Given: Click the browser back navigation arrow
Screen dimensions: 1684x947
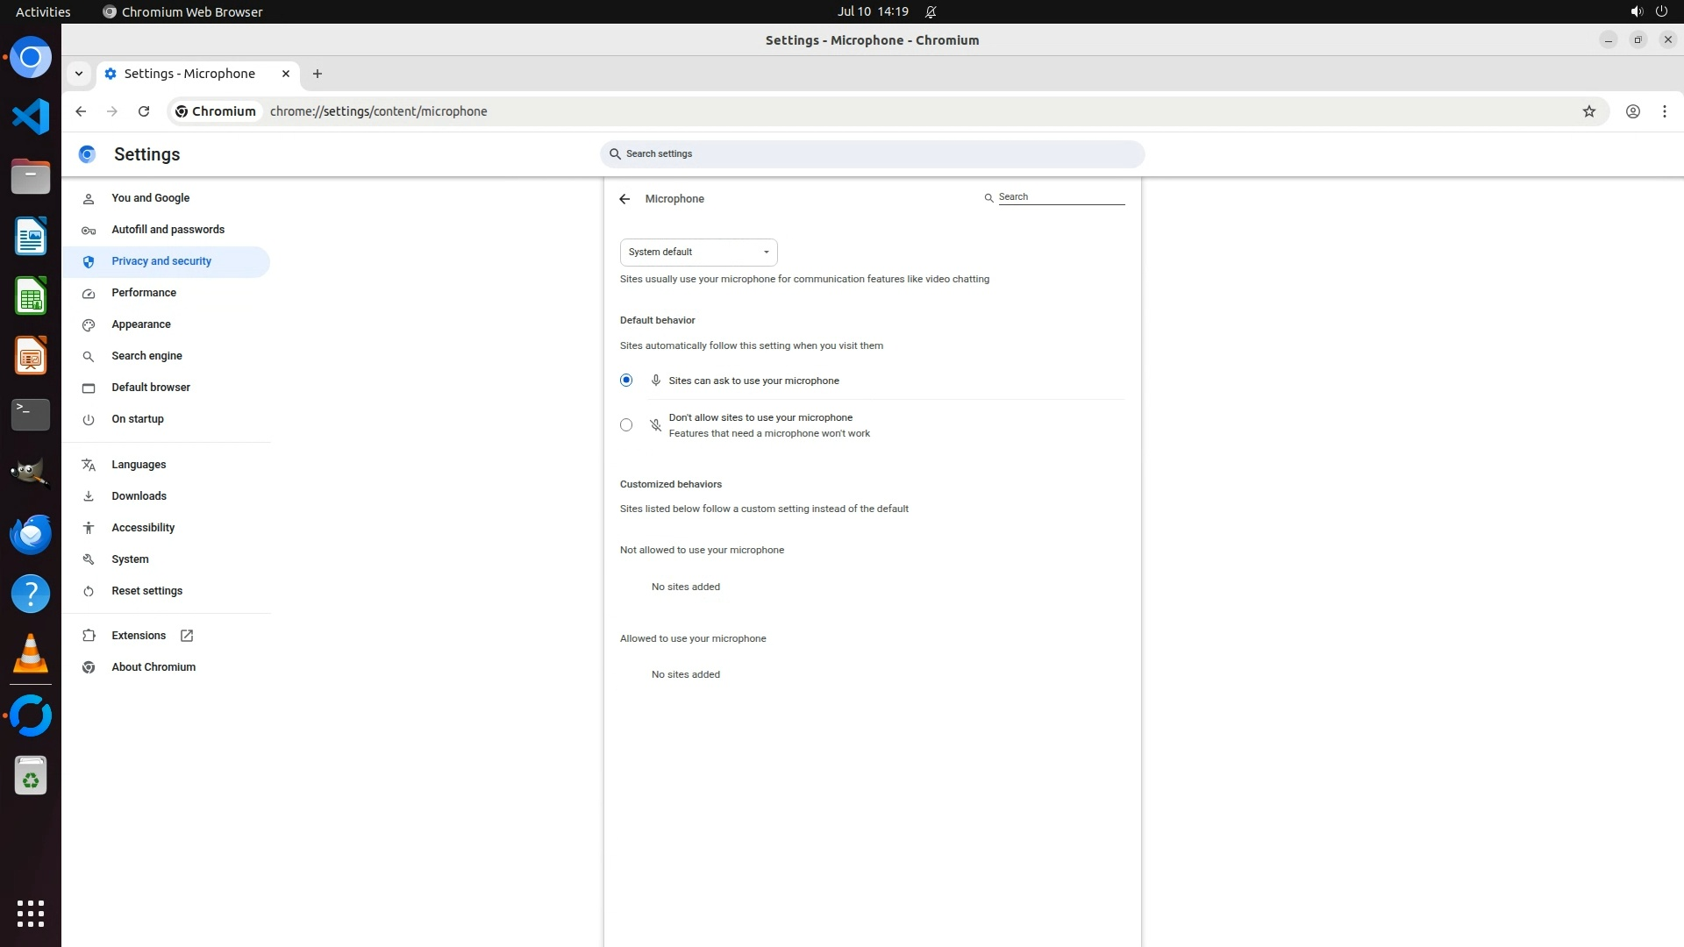Looking at the screenshot, I should coord(81,111).
